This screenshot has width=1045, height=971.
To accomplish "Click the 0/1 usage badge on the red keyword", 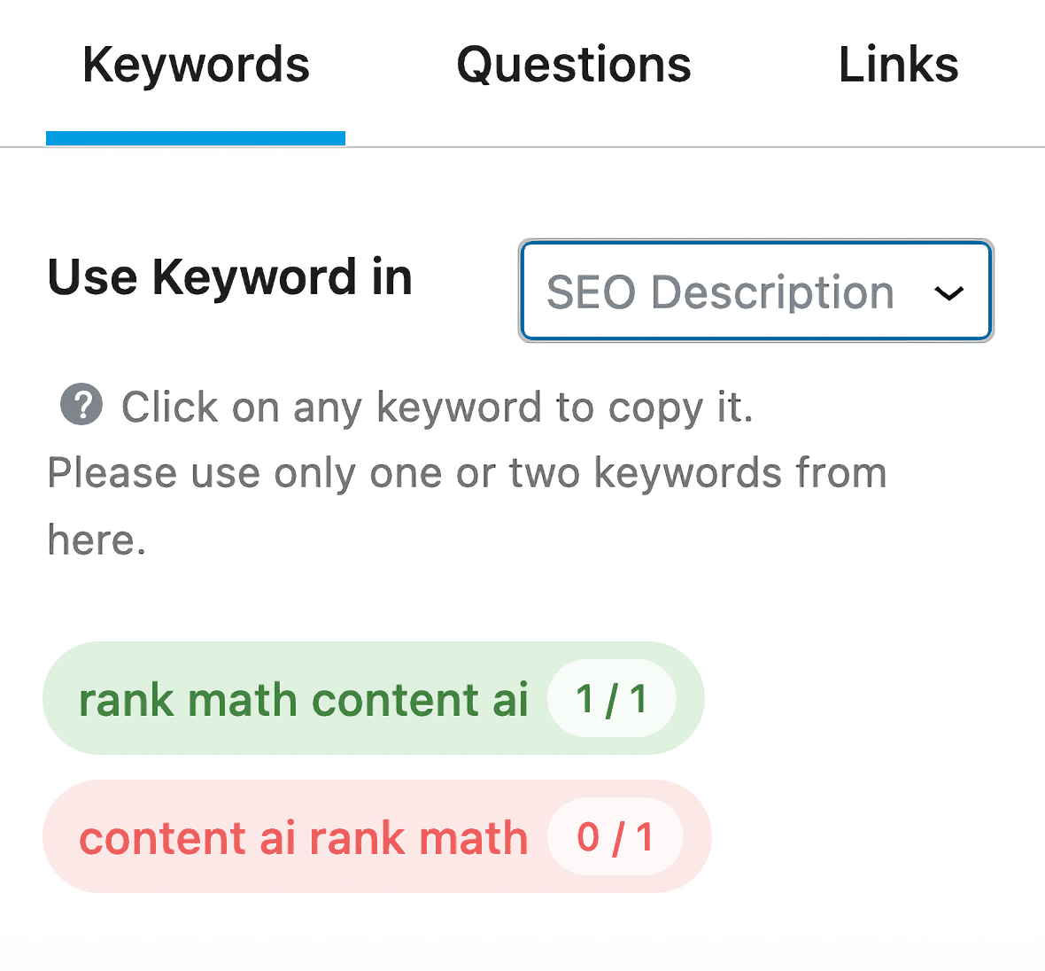I will click(x=616, y=837).
